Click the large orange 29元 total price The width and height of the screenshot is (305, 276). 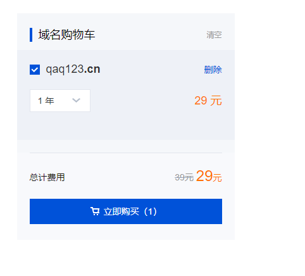pos(209,176)
